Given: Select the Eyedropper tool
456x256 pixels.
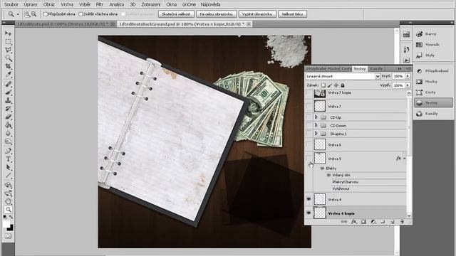Looking at the screenshot, I should 8,75.
